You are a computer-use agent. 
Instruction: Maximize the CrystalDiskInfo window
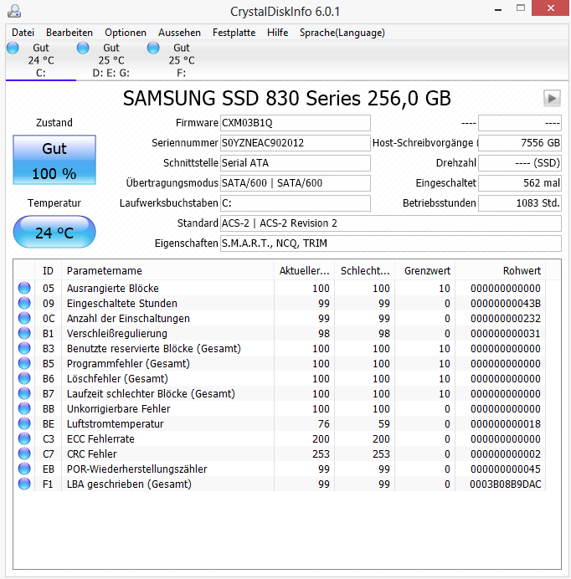(521, 8)
